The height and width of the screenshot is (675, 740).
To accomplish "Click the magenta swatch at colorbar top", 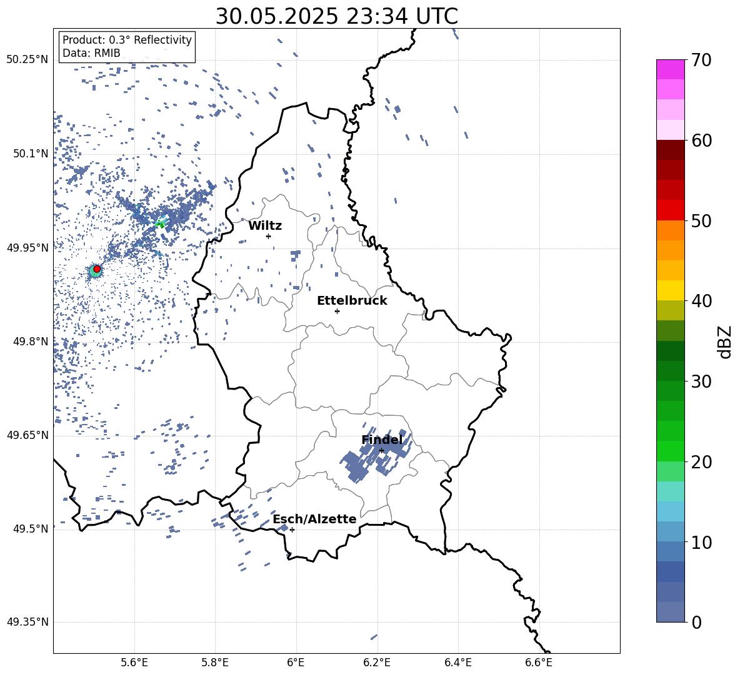I will point(671,69).
